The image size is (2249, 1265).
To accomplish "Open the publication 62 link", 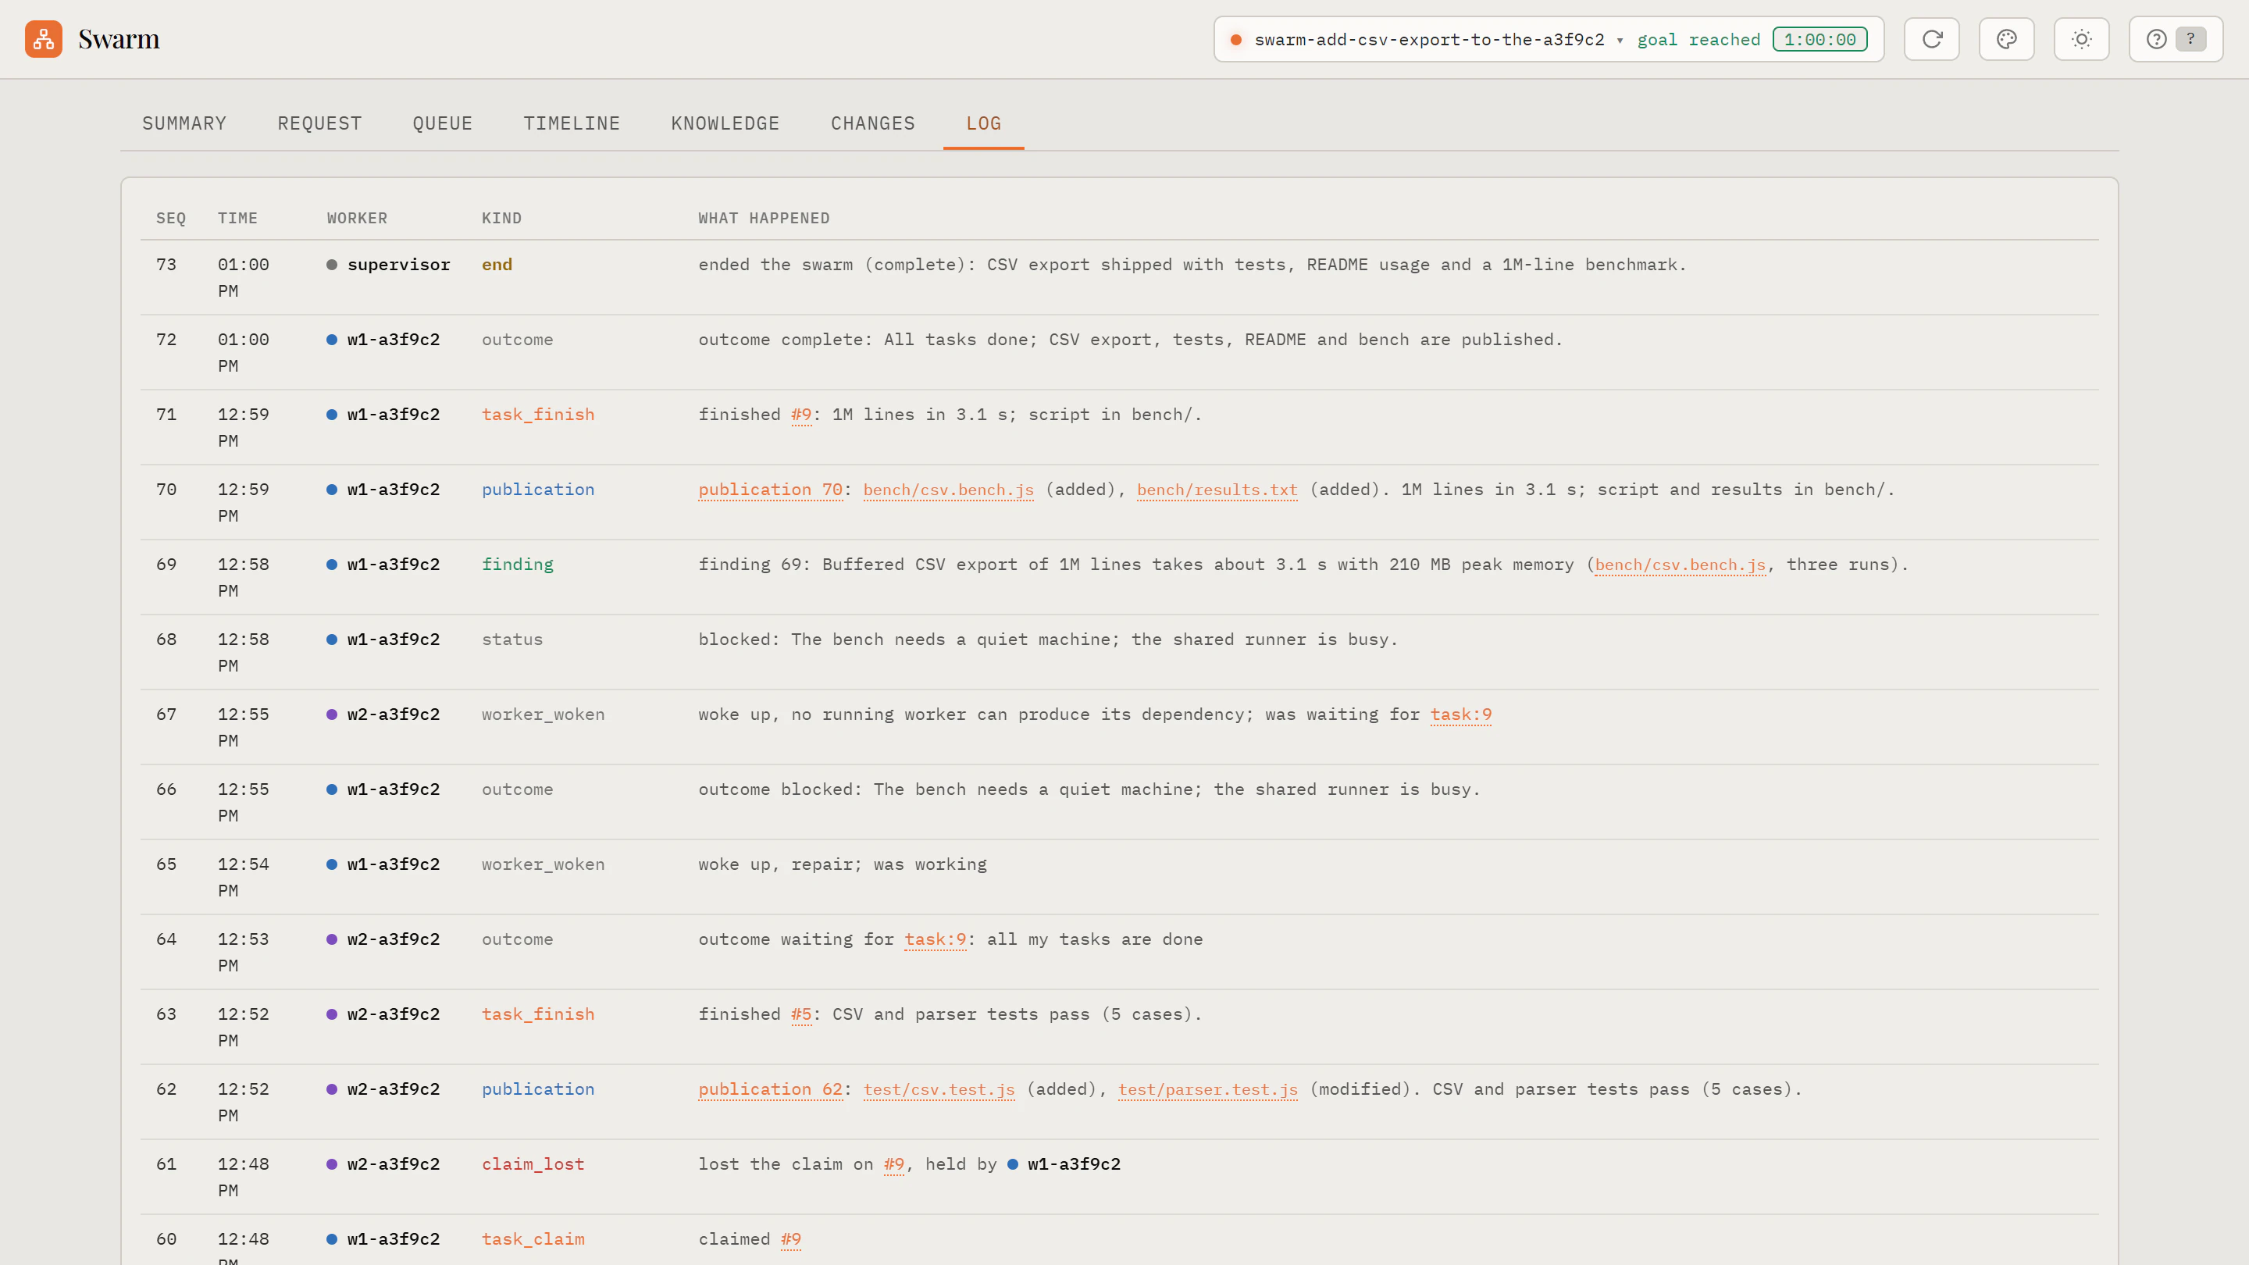I will coord(771,1089).
